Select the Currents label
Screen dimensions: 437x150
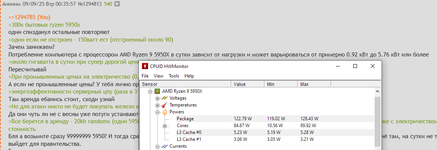pyautogui.click(x=178, y=146)
